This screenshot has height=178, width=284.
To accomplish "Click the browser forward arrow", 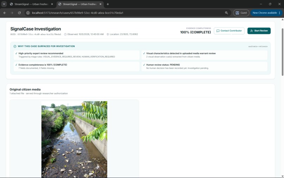I will pos(12,13).
